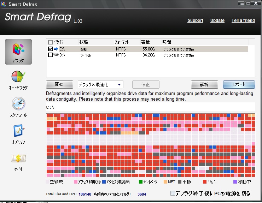Sort by the 時間 column header

167,42
